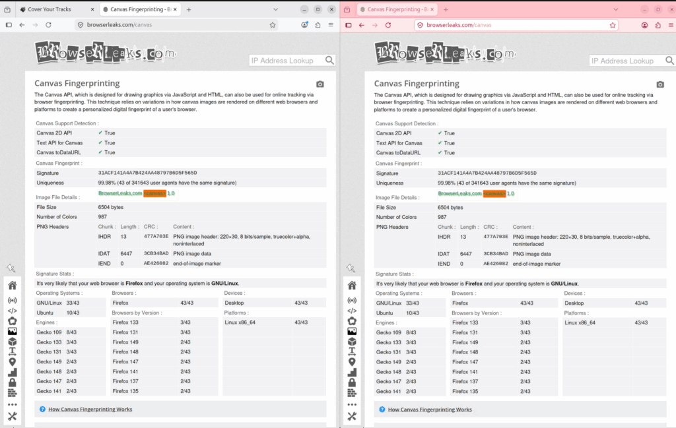Screen dimensions: 676x428
Task: Open the WebGL cube icon in right sidebar
Action: point(352,342)
